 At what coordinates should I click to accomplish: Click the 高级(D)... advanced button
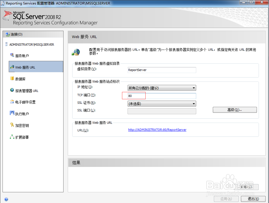click(x=235, y=110)
